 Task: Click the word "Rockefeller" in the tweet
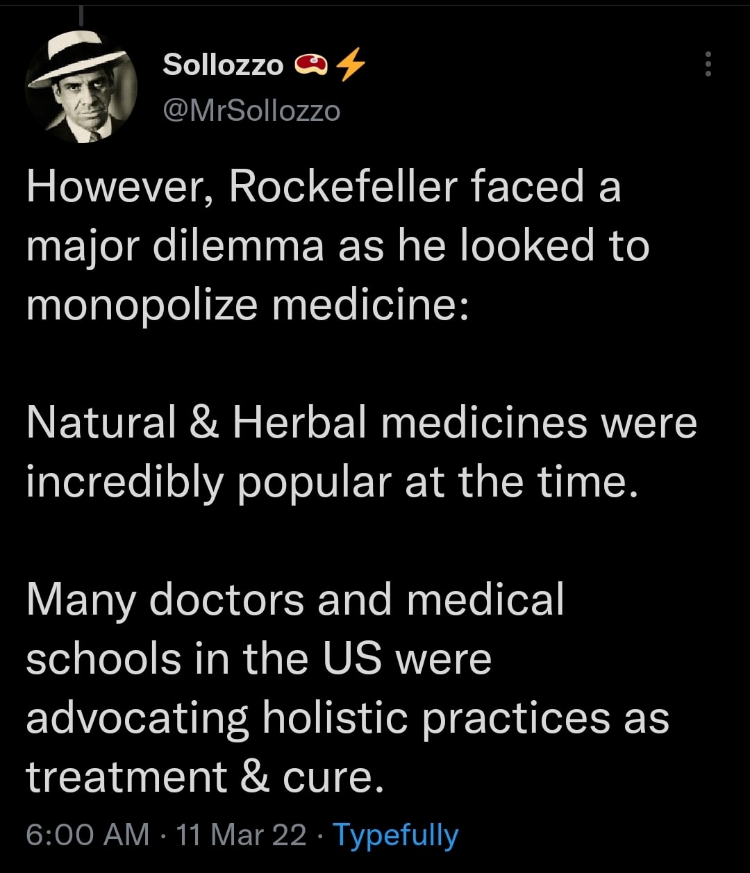click(x=343, y=188)
